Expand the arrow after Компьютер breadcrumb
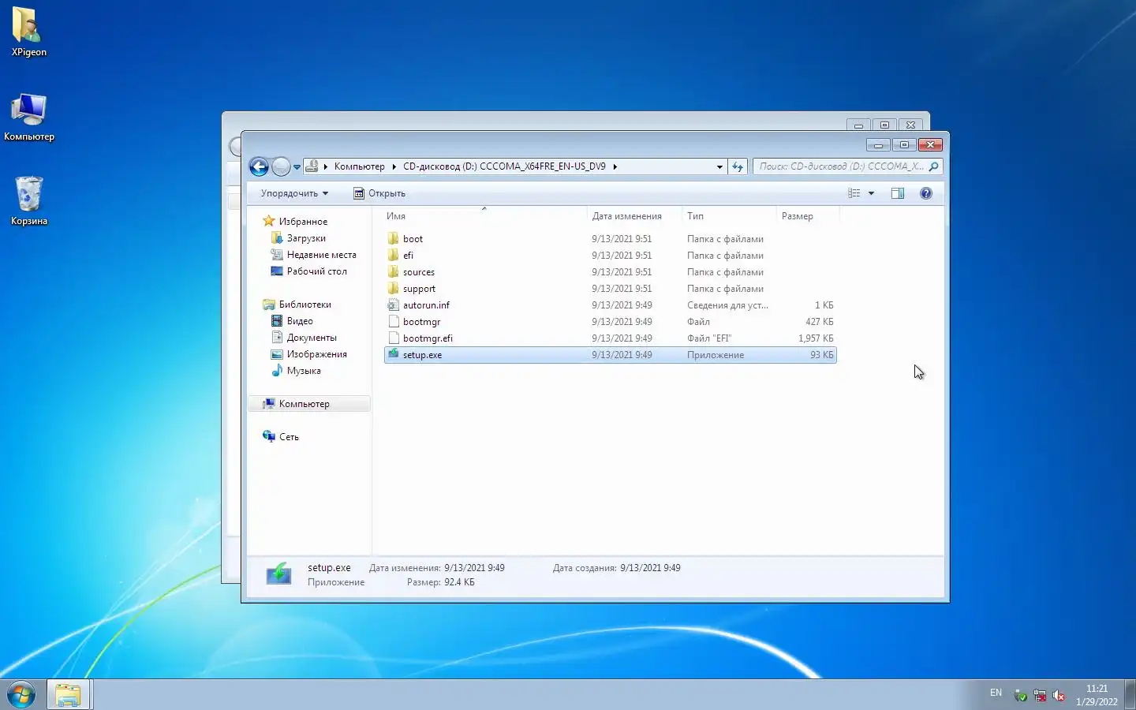This screenshot has height=710, width=1136. [394, 166]
